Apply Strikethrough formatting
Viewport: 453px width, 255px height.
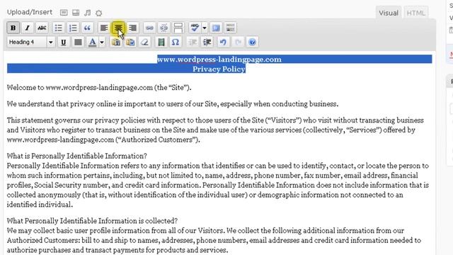42,28
